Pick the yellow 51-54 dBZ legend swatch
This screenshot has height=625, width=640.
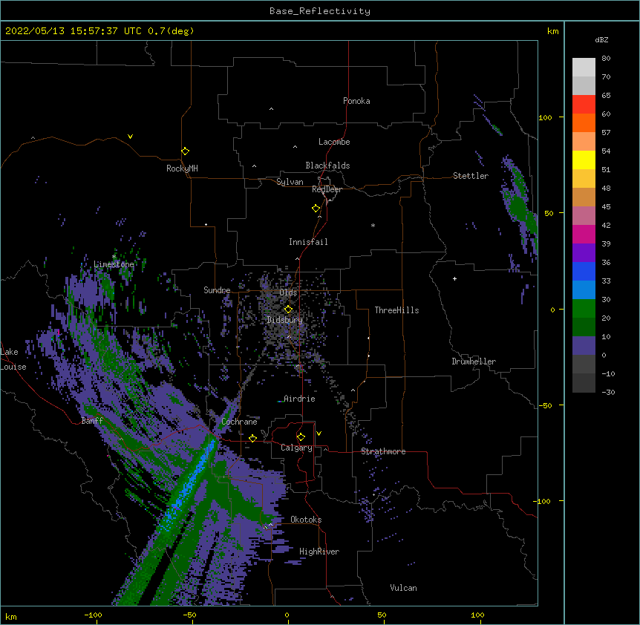coord(584,160)
